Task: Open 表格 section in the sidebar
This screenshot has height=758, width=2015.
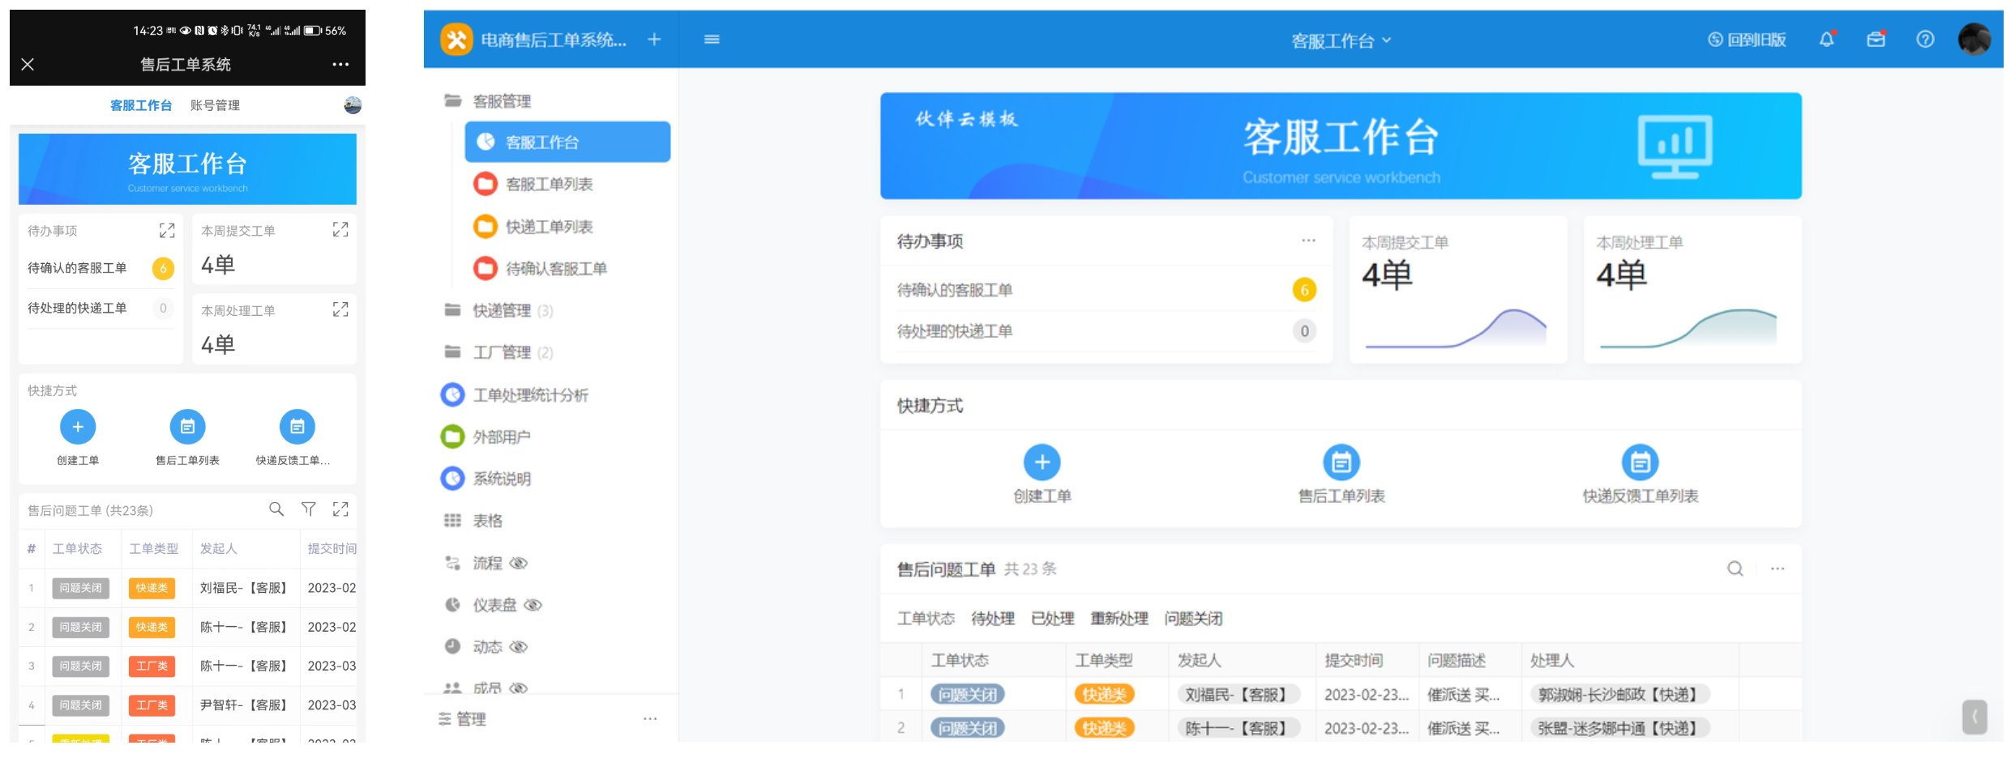Action: pos(473,521)
